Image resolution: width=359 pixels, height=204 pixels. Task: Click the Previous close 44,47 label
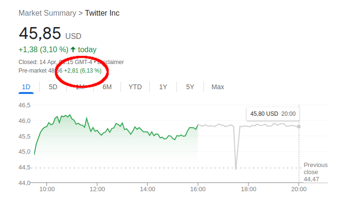tap(315, 172)
